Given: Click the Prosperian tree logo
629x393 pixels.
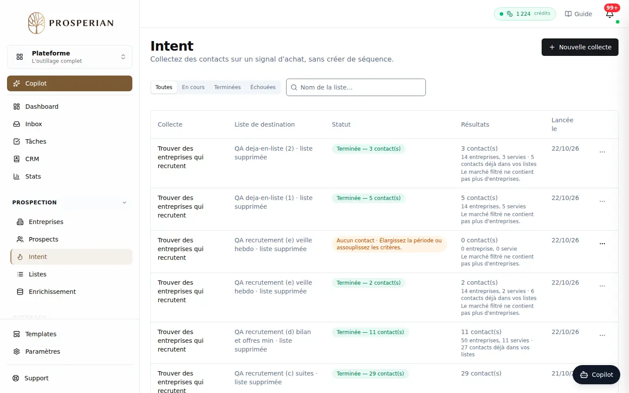Looking at the screenshot, I should click(37, 23).
